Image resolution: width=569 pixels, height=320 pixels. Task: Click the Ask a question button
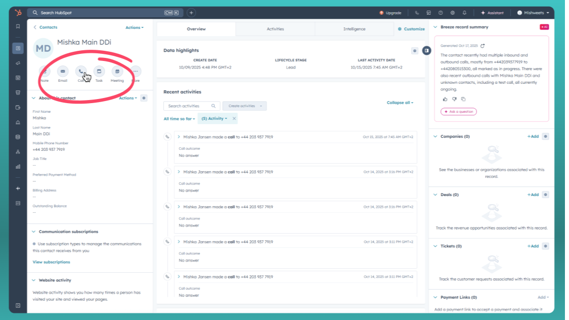click(458, 112)
